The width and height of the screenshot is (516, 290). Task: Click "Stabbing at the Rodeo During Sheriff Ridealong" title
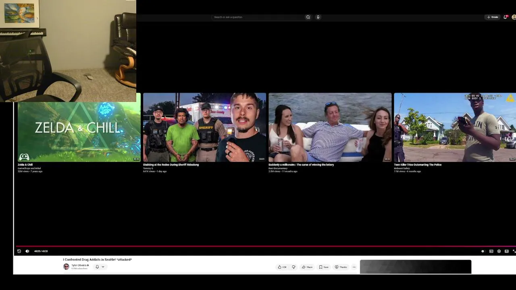171,165
